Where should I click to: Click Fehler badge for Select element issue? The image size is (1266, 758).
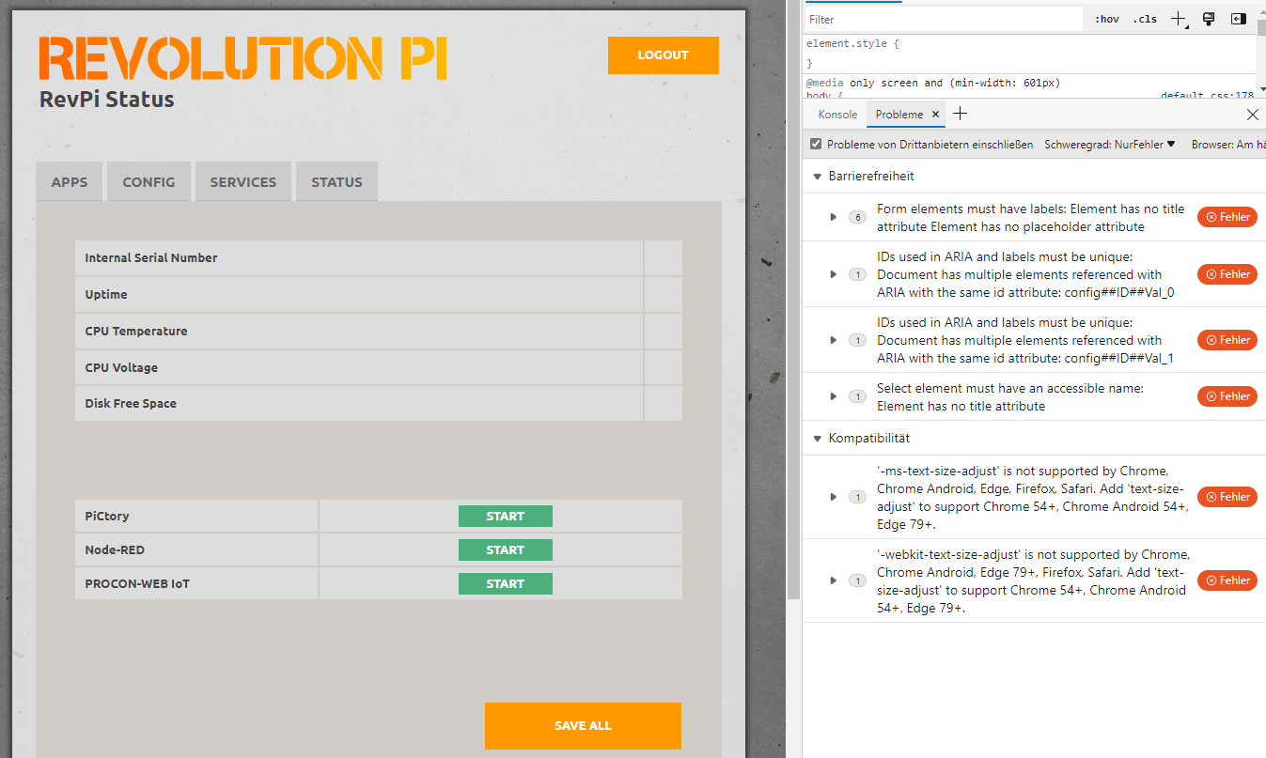pos(1227,396)
